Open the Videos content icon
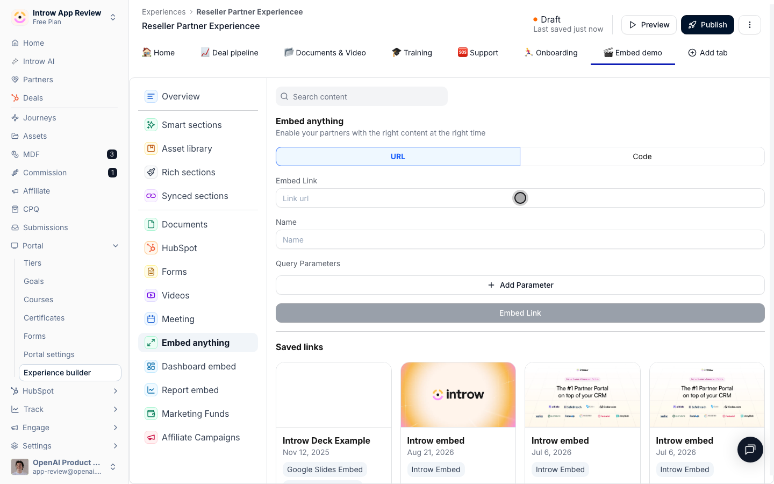The width and height of the screenshot is (774, 484). click(151, 295)
